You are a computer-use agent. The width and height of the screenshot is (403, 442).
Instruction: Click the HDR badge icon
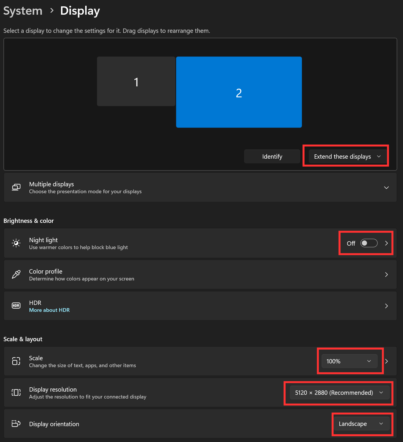(x=16, y=306)
